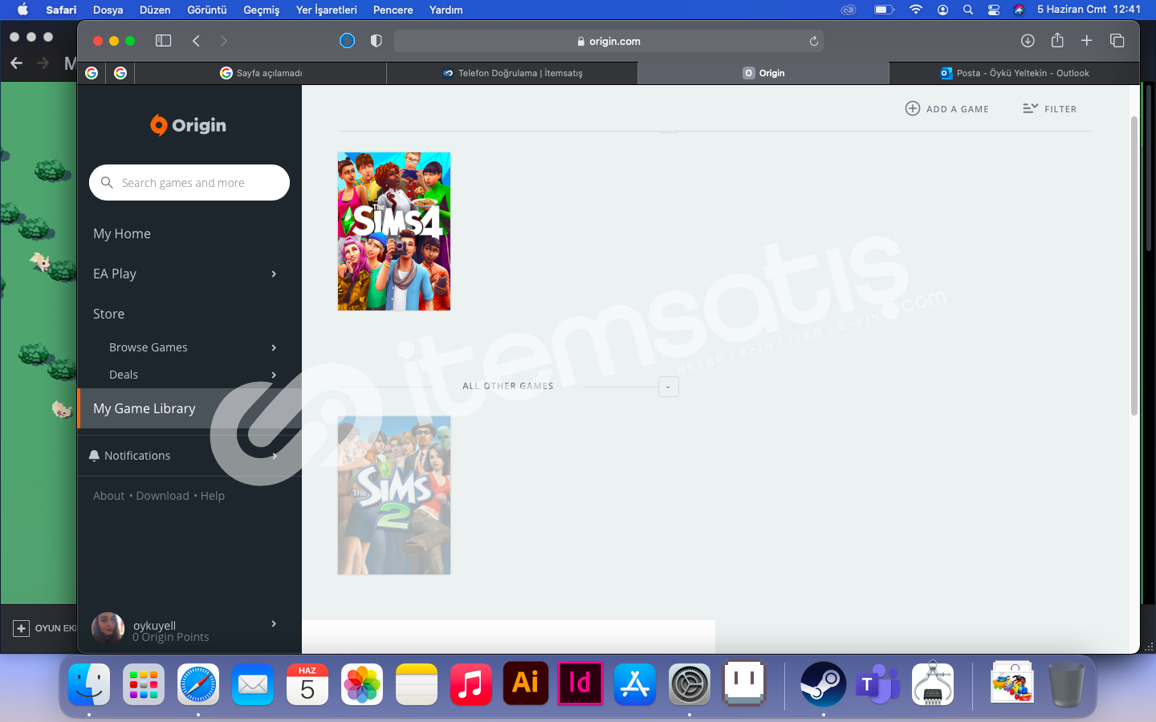This screenshot has height=722, width=1156.
Task: Open Adobe Illustrator from the Dock
Action: [x=526, y=683]
